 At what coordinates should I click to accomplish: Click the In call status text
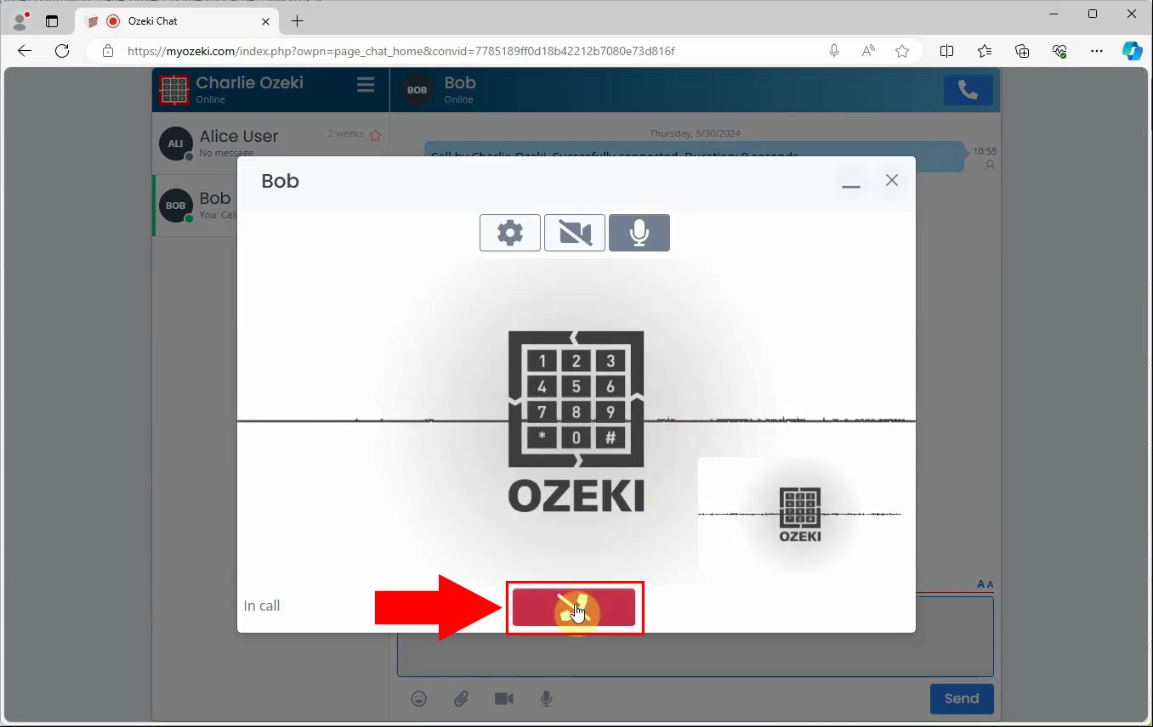(262, 606)
